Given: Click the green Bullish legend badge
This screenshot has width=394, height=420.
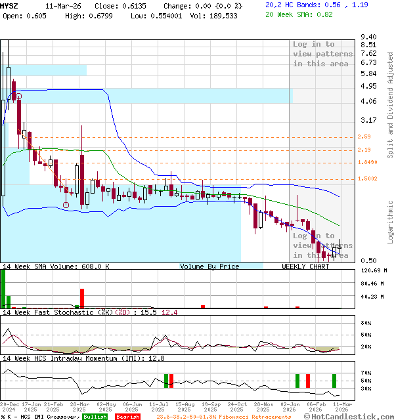Looking at the screenshot, I should tap(95, 417).
